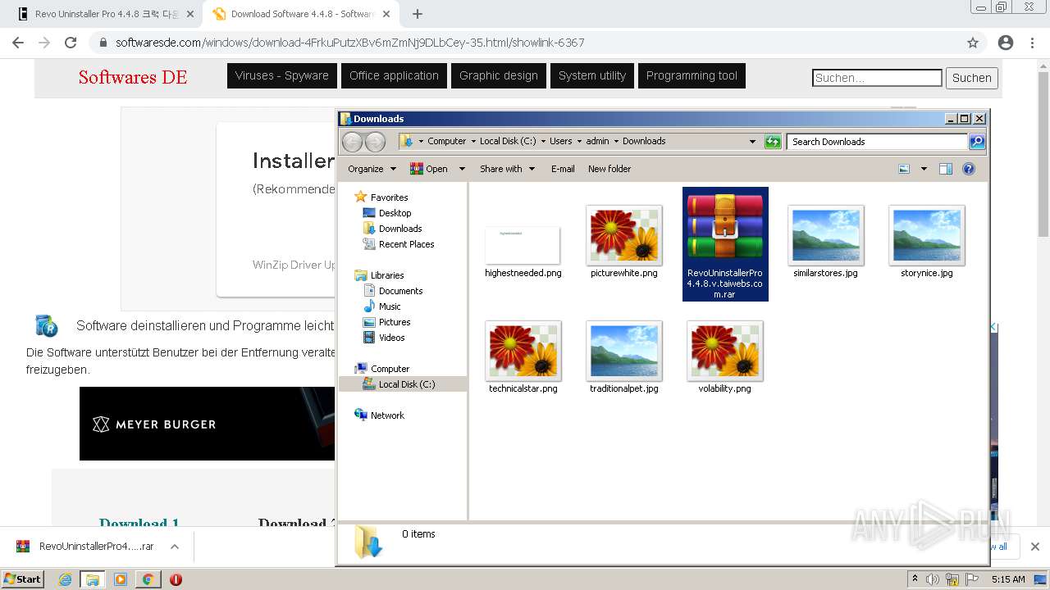The height and width of the screenshot is (590, 1050).
Task: Click the search magnifier icon in Explorer
Action: 977,142
